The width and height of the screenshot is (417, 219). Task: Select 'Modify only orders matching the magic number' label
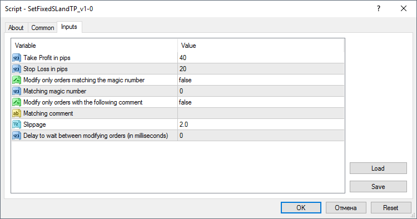[84, 80]
